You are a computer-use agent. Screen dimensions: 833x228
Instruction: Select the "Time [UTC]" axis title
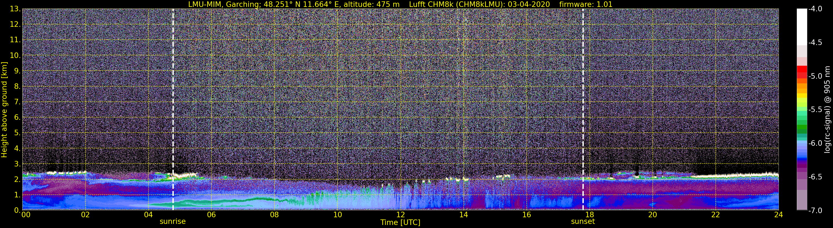coord(400,222)
